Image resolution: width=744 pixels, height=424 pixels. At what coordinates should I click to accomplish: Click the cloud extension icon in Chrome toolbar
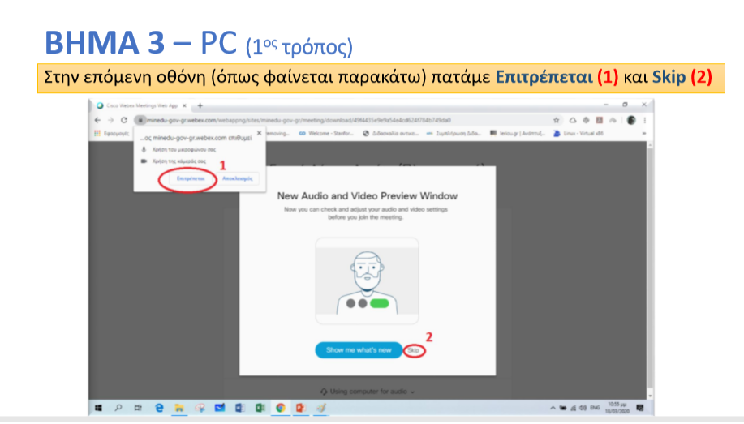pos(572,121)
